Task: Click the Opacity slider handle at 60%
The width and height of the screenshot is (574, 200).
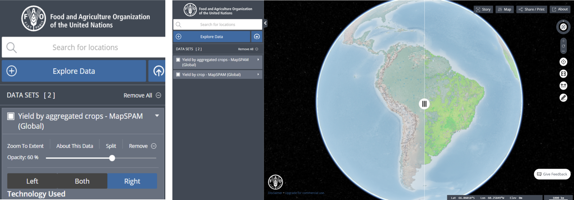Action: (x=112, y=158)
